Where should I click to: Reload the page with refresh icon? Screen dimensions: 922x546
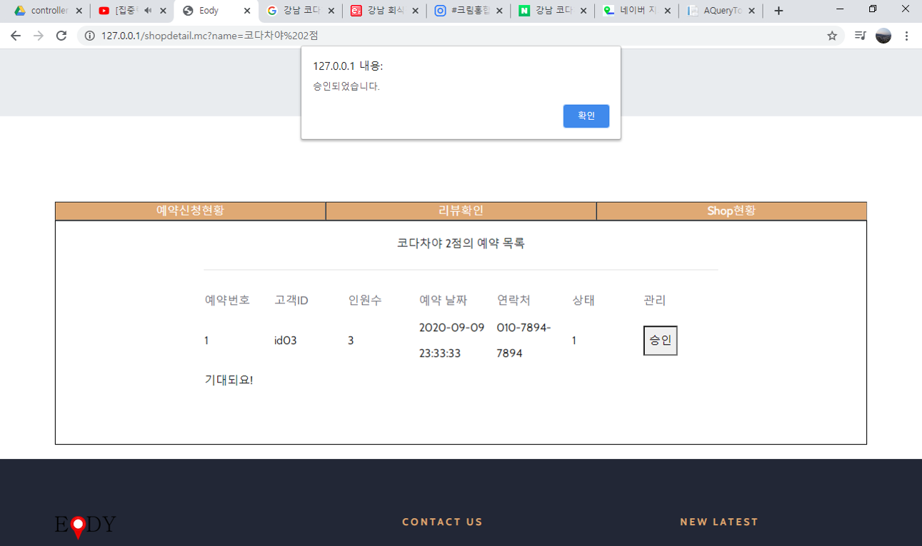pyautogui.click(x=61, y=36)
